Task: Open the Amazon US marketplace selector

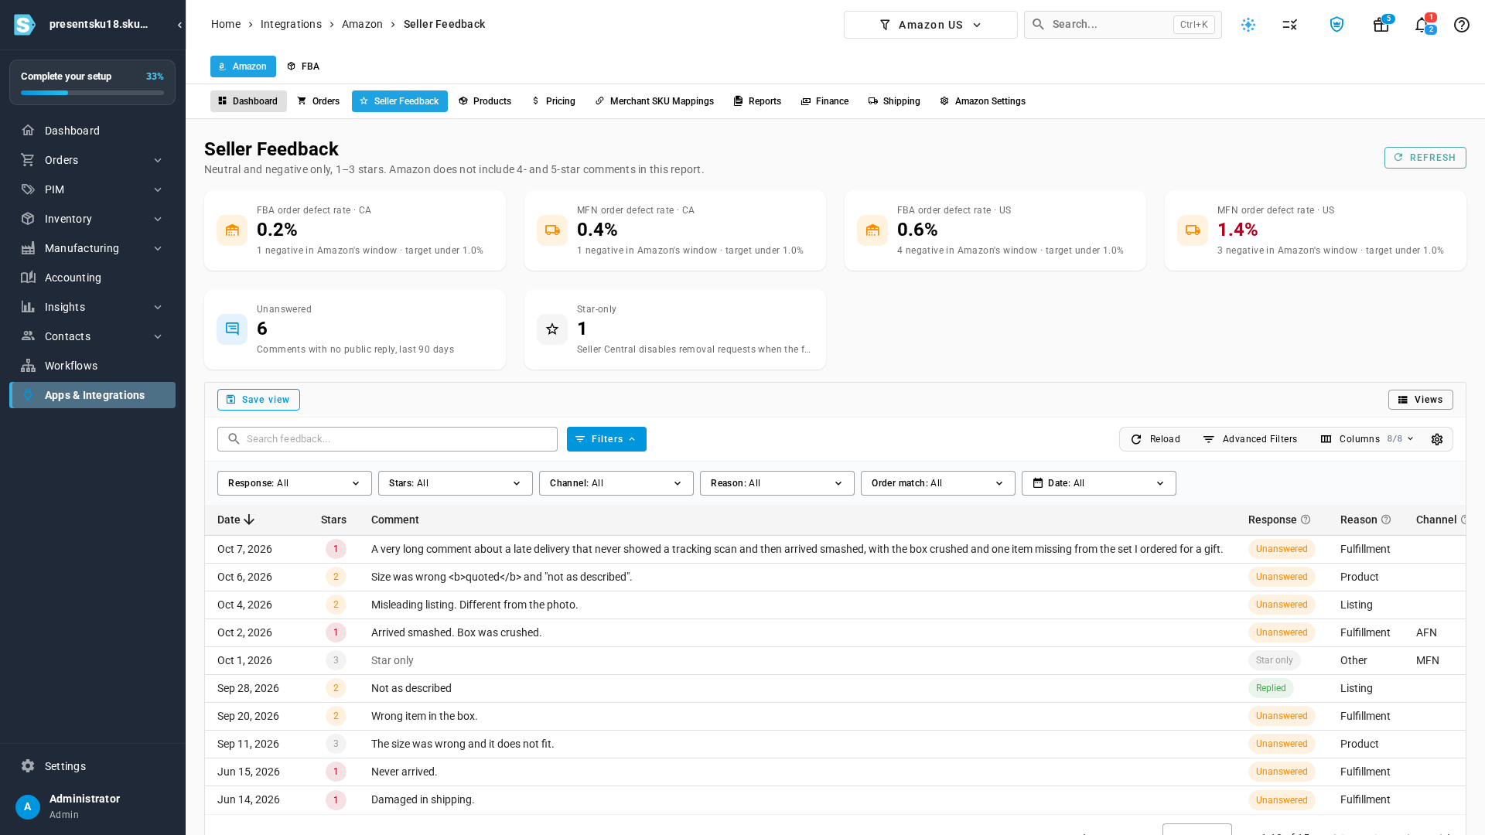Action: click(930, 25)
